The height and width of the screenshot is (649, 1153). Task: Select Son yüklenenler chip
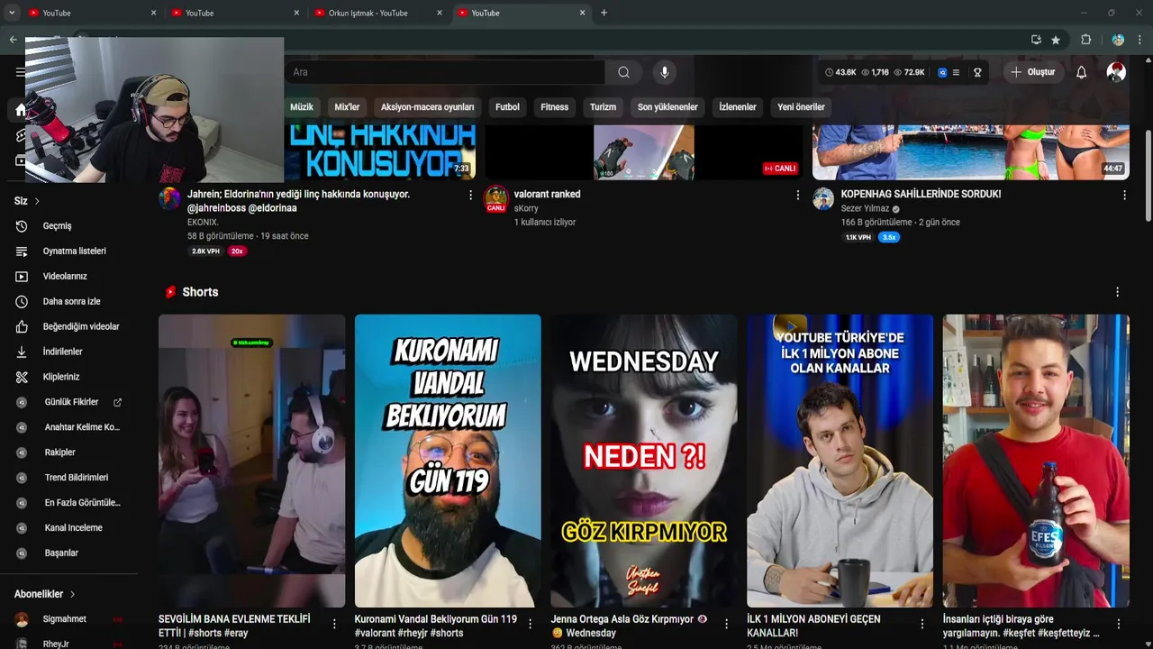click(667, 107)
